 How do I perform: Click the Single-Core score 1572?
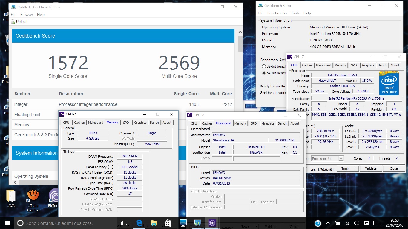coord(68,63)
